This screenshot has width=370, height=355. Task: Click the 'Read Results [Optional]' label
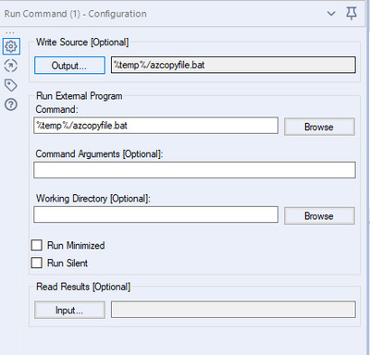[83, 287]
